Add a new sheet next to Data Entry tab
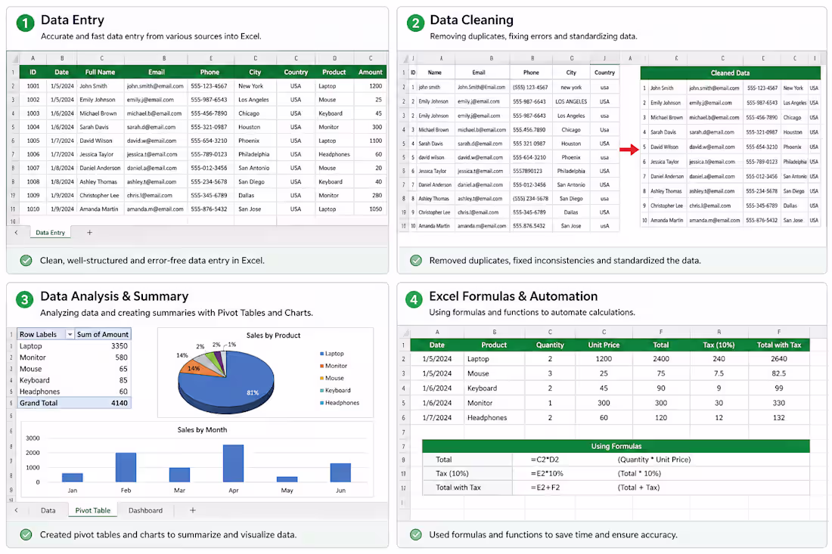Viewport: 832px width, 554px height. pyautogui.click(x=90, y=233)
